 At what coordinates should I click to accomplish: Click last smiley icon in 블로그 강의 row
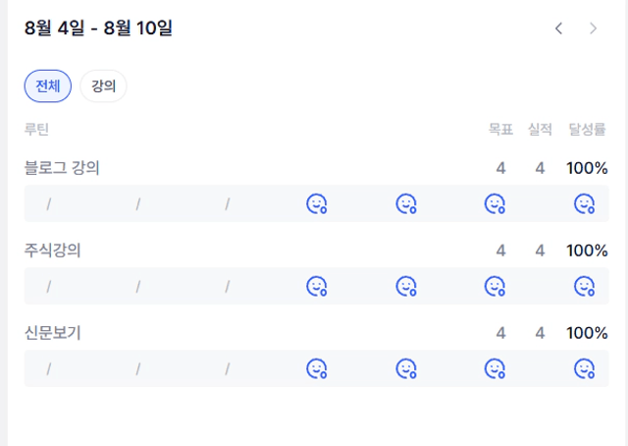tap(584, 203)
